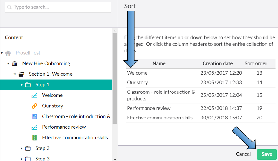Click the link icon beside Our story
The height and width of the screenshot is (161, 278).
[x=35, y=106]
